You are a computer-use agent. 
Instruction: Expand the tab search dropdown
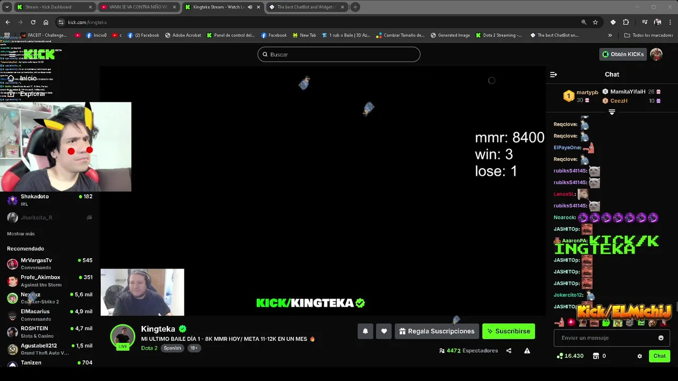[x=7, y=7]
